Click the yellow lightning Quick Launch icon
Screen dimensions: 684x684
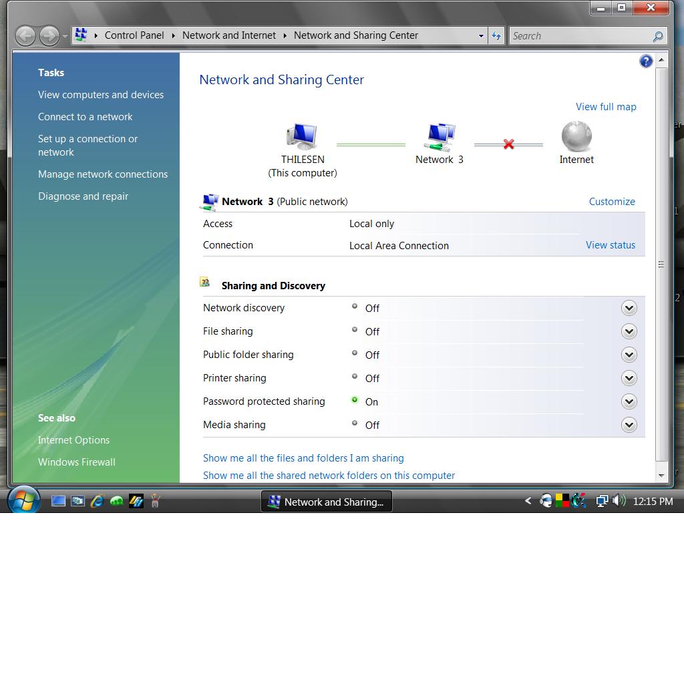[136, 501]
